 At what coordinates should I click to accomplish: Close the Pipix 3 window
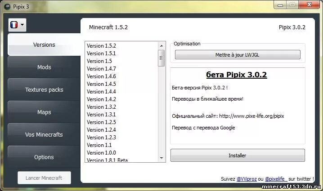[309, 4]
